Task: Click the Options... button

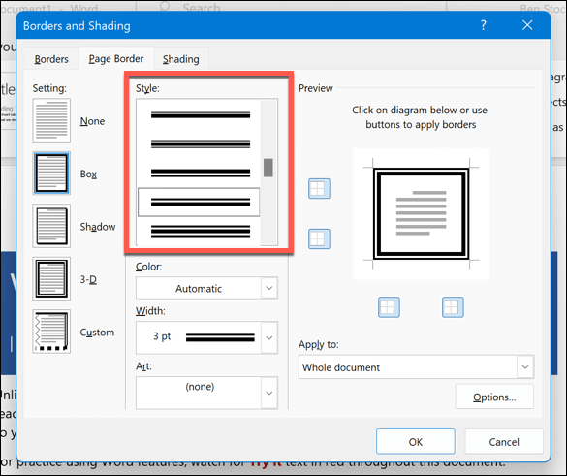Action: 494,397
